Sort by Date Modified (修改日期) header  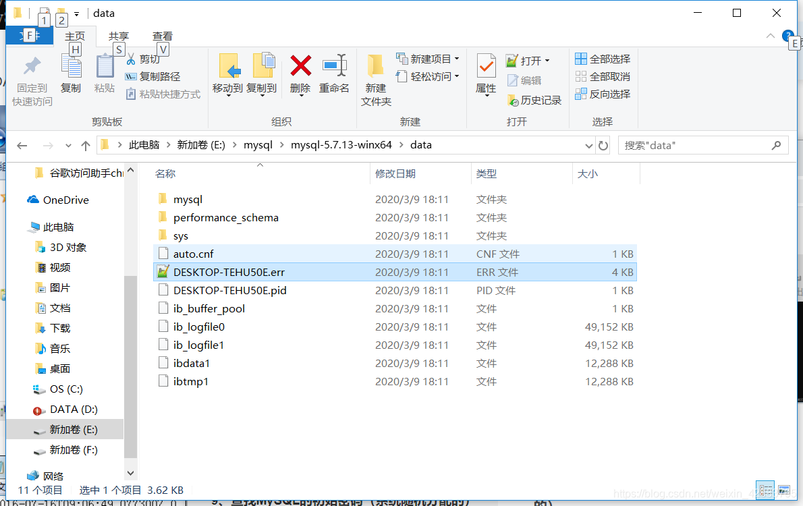point(395,173)
